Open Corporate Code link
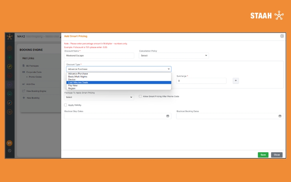Screen dimensions: 291x182 point(34,72)
